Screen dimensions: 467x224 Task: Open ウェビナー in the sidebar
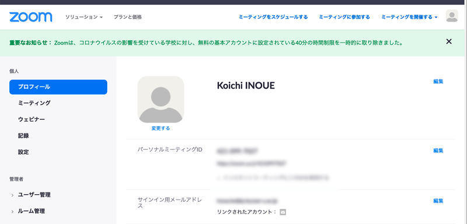[x=32, y=119]
